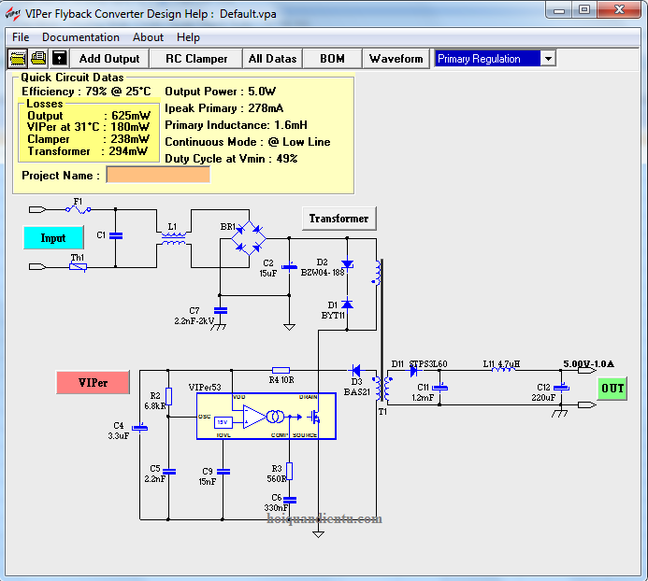Open the Documentation menu
Viewport: 648px width, 581px height.
tap(80, 37)
